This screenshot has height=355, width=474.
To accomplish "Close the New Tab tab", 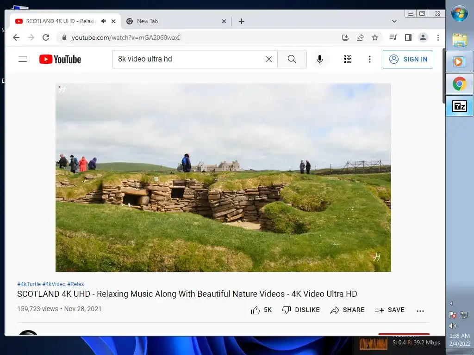I will click(224, 21).
